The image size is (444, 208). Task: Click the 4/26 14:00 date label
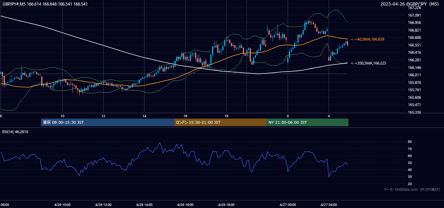(144, 205)
